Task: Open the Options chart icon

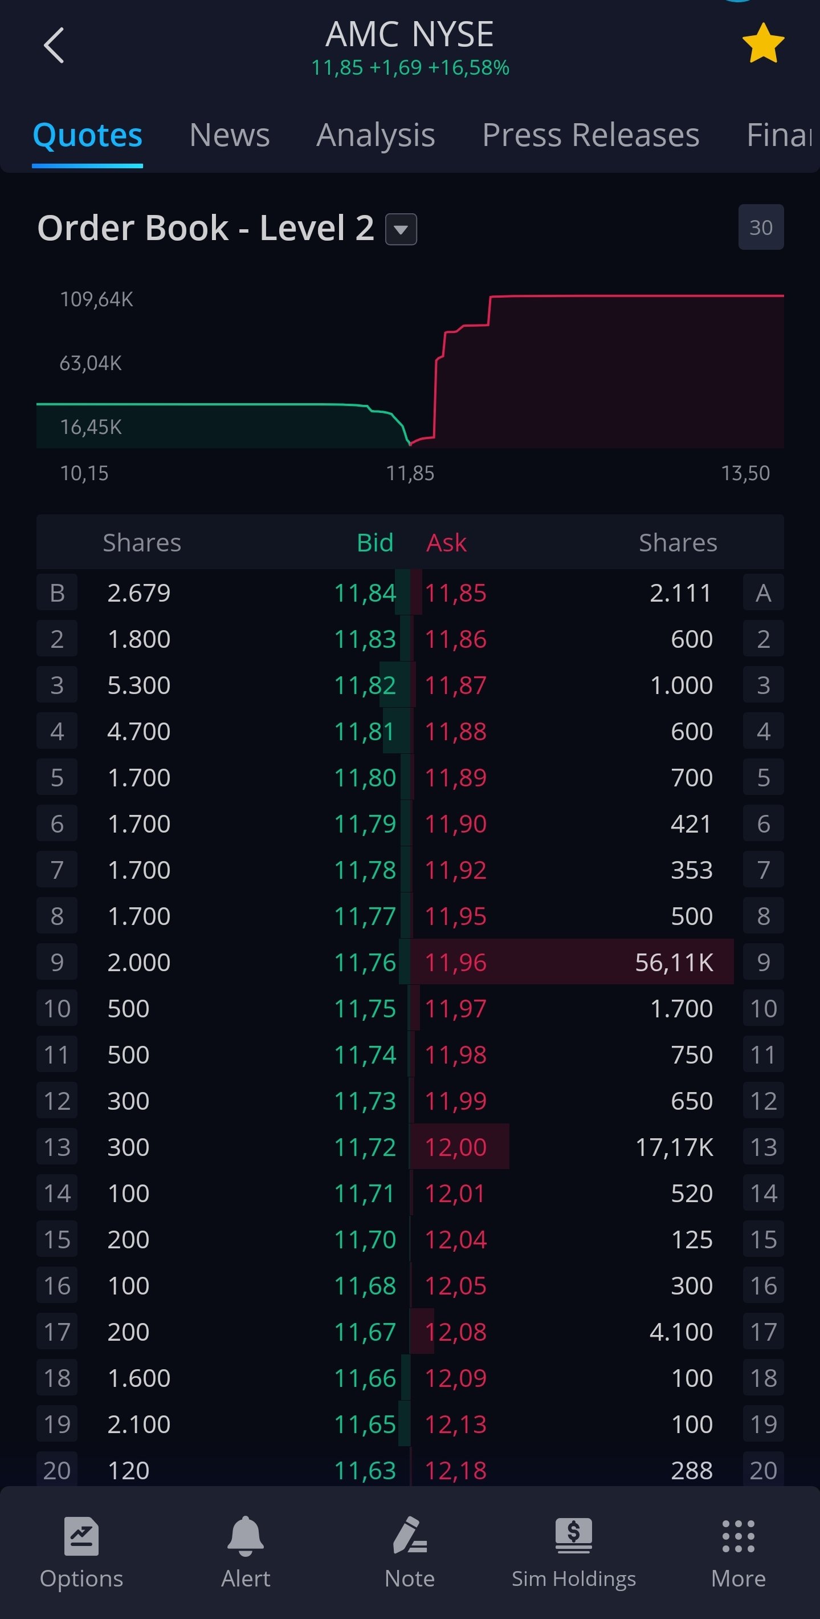Action: click(81, 1536)
